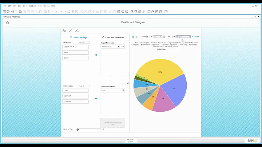Click the Print toolbar icon
This screenshot has height=147, width=262.
click(x=8, y=12)
